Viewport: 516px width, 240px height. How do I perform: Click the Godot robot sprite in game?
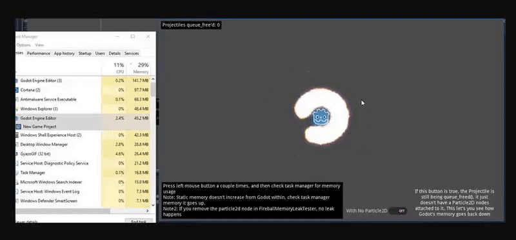pos(321,117)
